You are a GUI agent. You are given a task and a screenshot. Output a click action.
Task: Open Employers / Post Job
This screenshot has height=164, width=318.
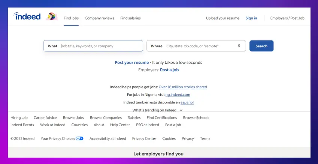coord(287,18)
